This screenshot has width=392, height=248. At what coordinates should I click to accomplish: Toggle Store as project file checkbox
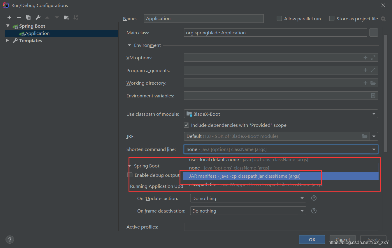332,19
